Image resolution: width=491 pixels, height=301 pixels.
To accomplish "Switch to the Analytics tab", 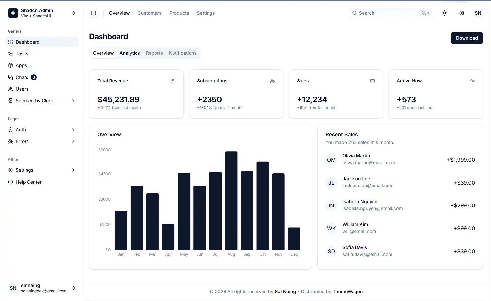I will click(x=130, y=53).
